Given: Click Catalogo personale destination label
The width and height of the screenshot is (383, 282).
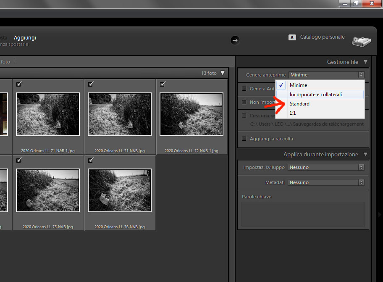Looking at the screenshot, I should click(322, 37).
